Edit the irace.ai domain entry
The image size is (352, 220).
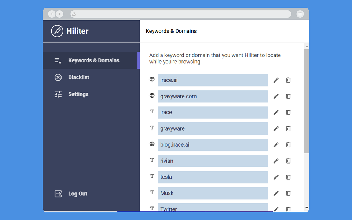[x=276, y=80]
